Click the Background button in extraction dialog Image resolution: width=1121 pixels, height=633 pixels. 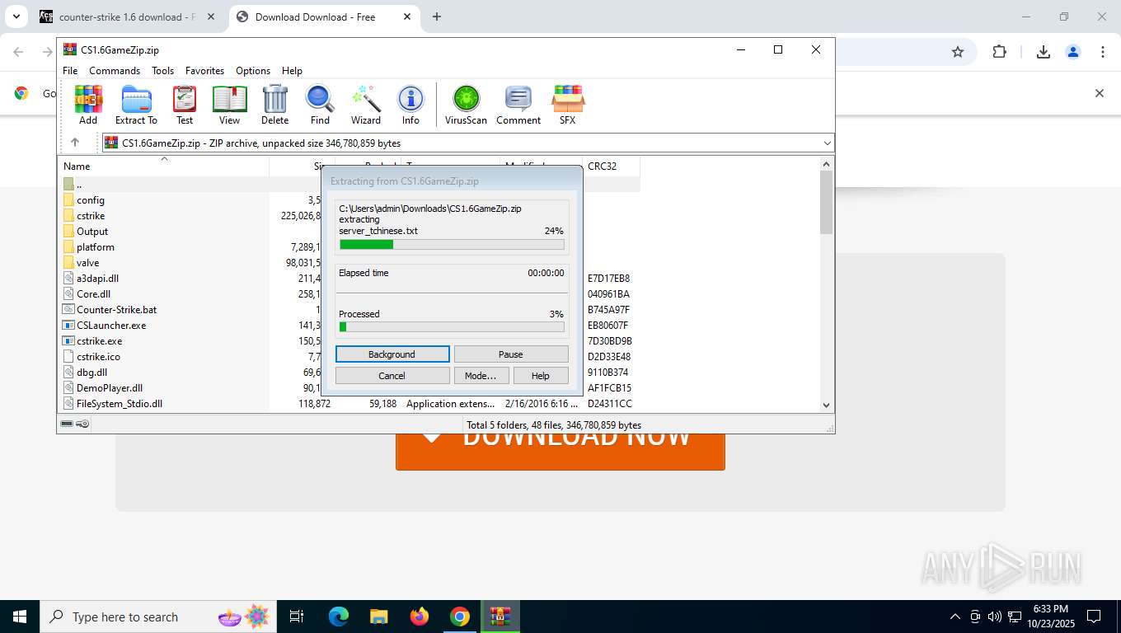(392, 354)
